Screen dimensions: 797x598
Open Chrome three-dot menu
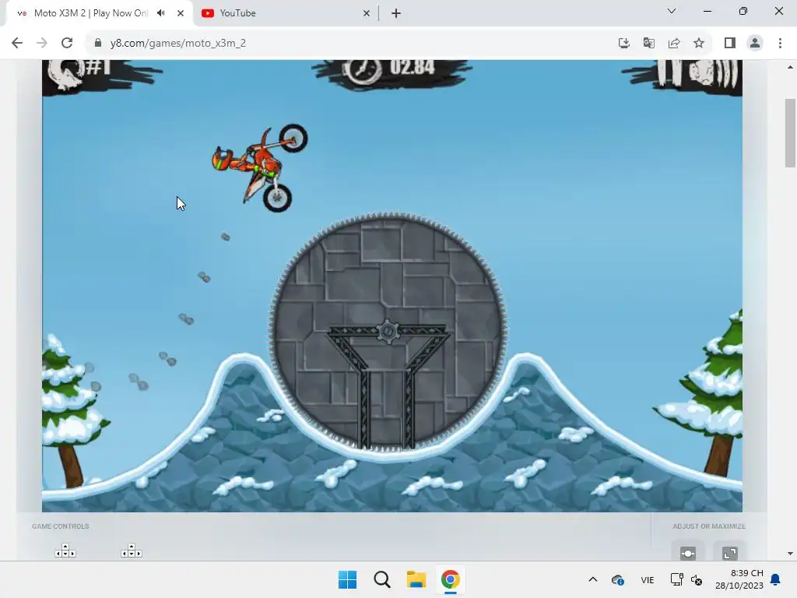pos(780,43)
